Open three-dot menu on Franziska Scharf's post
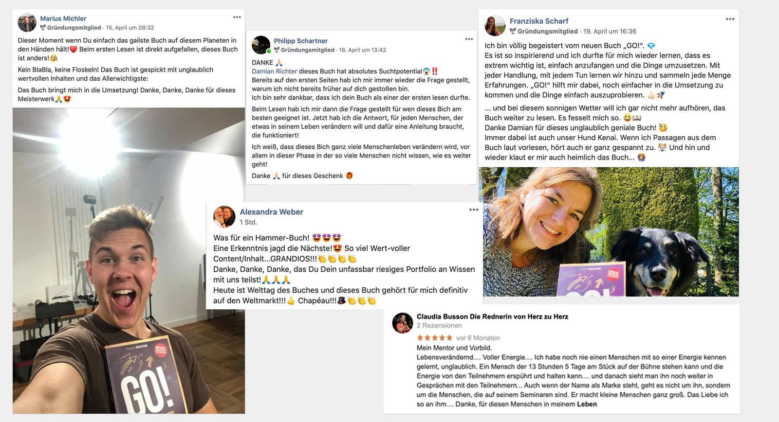Image resolution: width=779 pixels, height=422 pixels. (x=730, y=19)
